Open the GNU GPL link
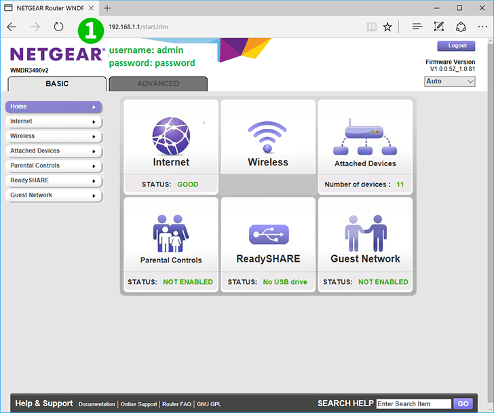Viewport: 494px width, 413px height. [209, 404]
